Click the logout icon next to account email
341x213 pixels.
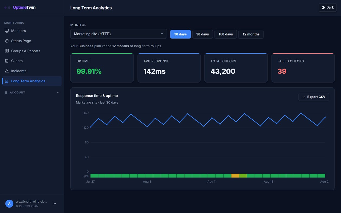coord(54,204)
